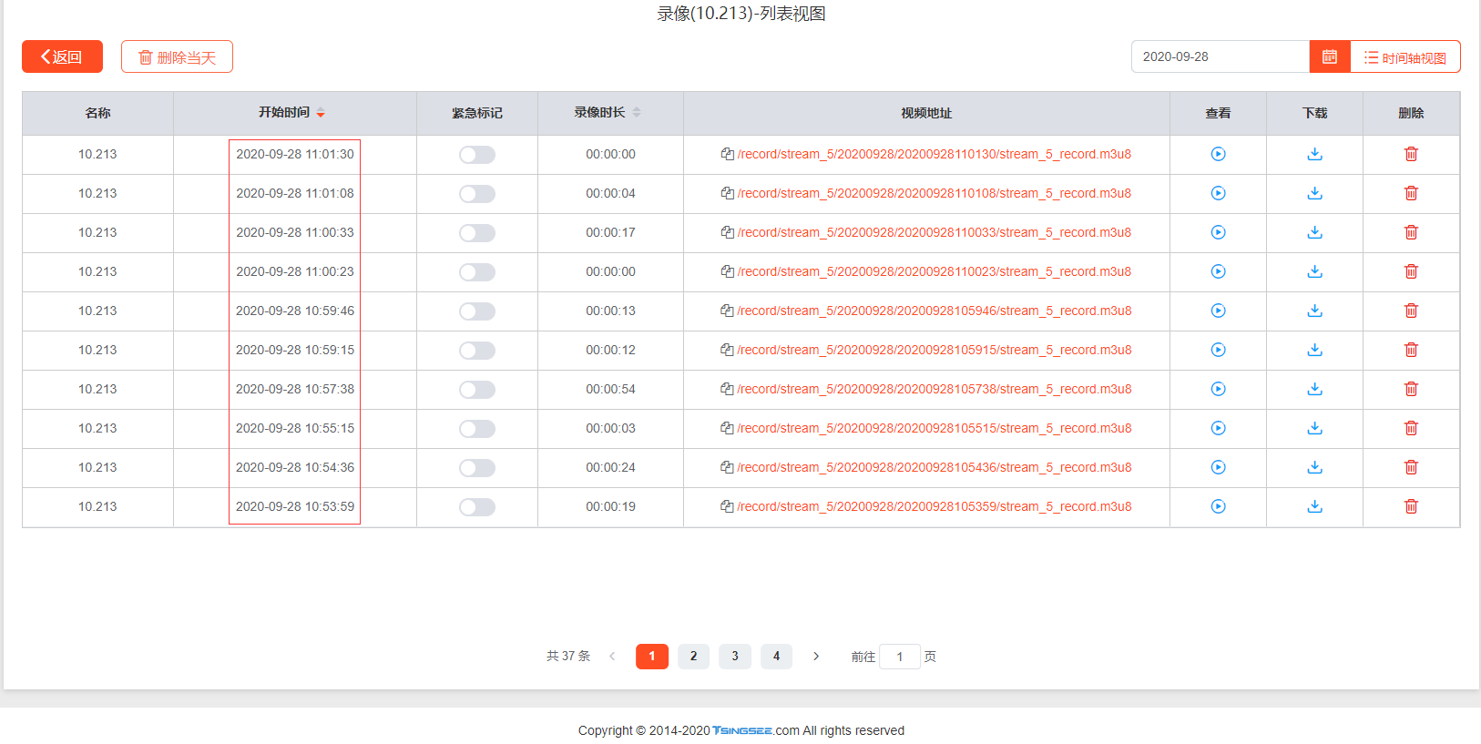Toggle emergency mark for 11:00:33 recording
The height and width of the screenshot is (744, 1481).
click(x=477, y=233)
